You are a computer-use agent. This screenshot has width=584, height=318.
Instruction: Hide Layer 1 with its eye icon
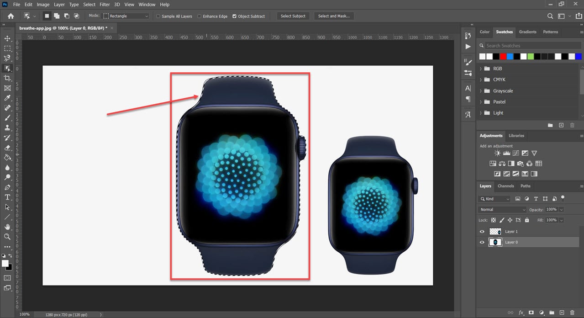(482, 232)
